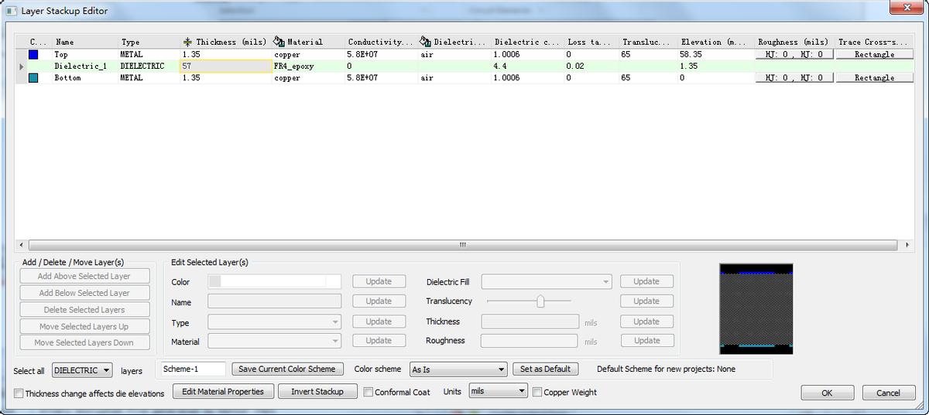The height and width of the screenshot is (415, 929).
Task: Click the Dielectric_1 thickness field
Action: (x=225, y=66)
